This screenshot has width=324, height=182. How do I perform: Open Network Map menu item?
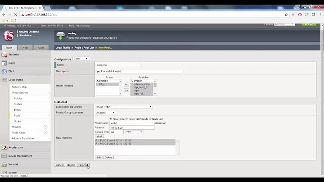(19, 87)
